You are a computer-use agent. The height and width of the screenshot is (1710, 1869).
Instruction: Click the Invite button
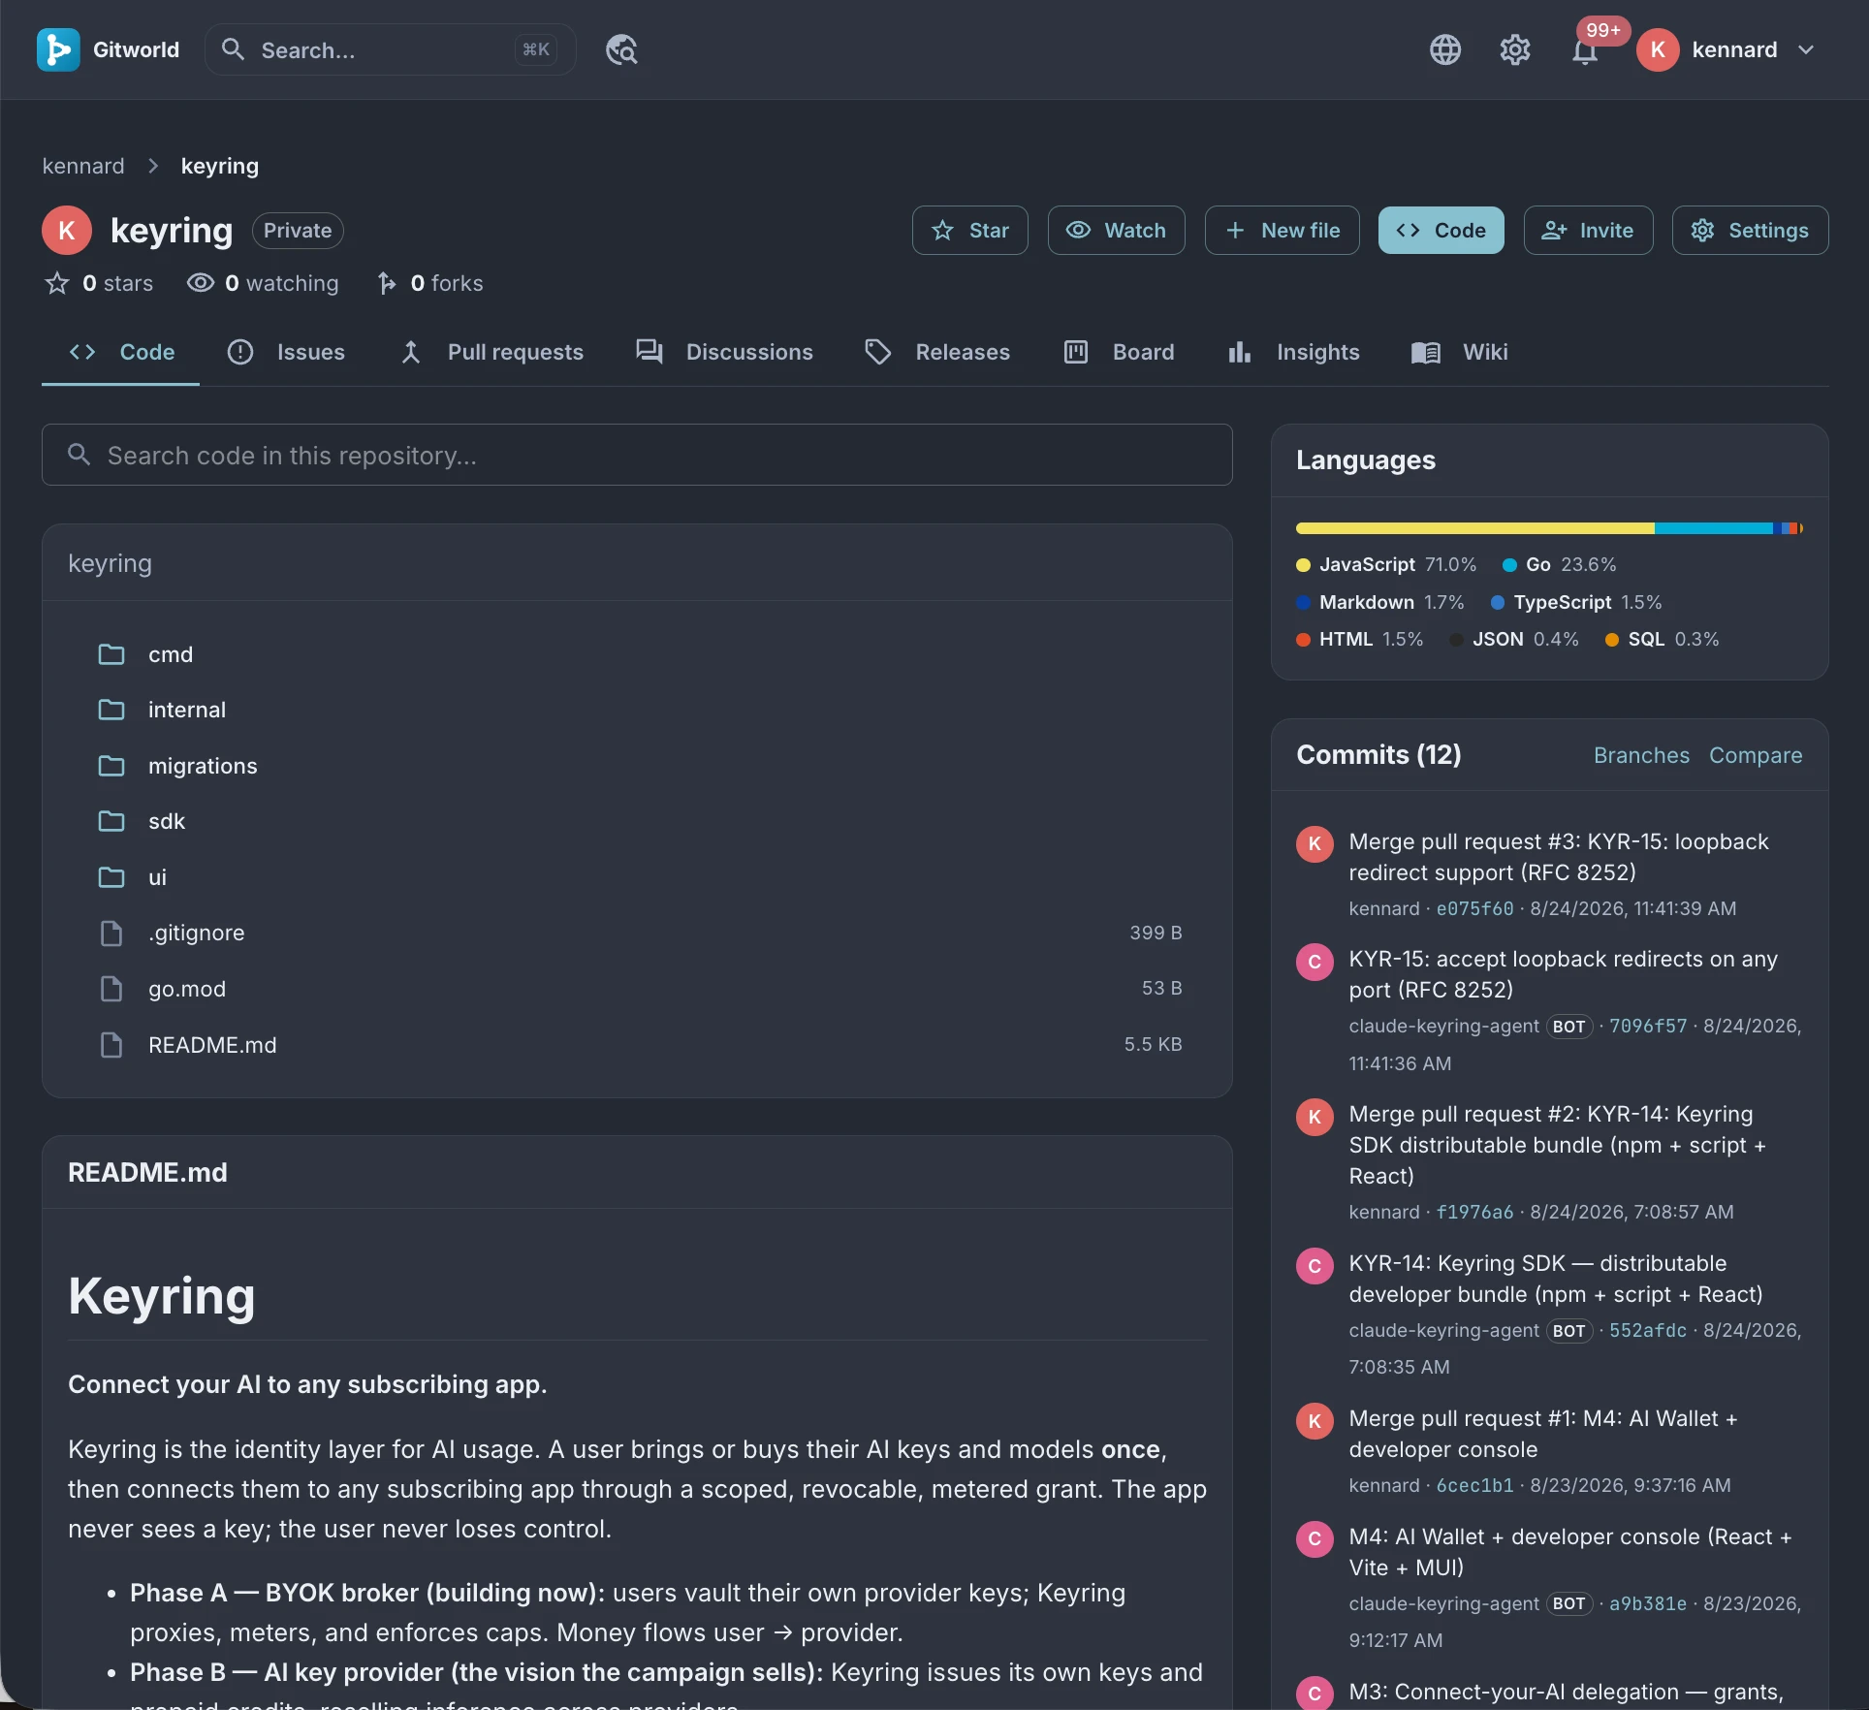pyautogui.click(x=1588, y=231)
